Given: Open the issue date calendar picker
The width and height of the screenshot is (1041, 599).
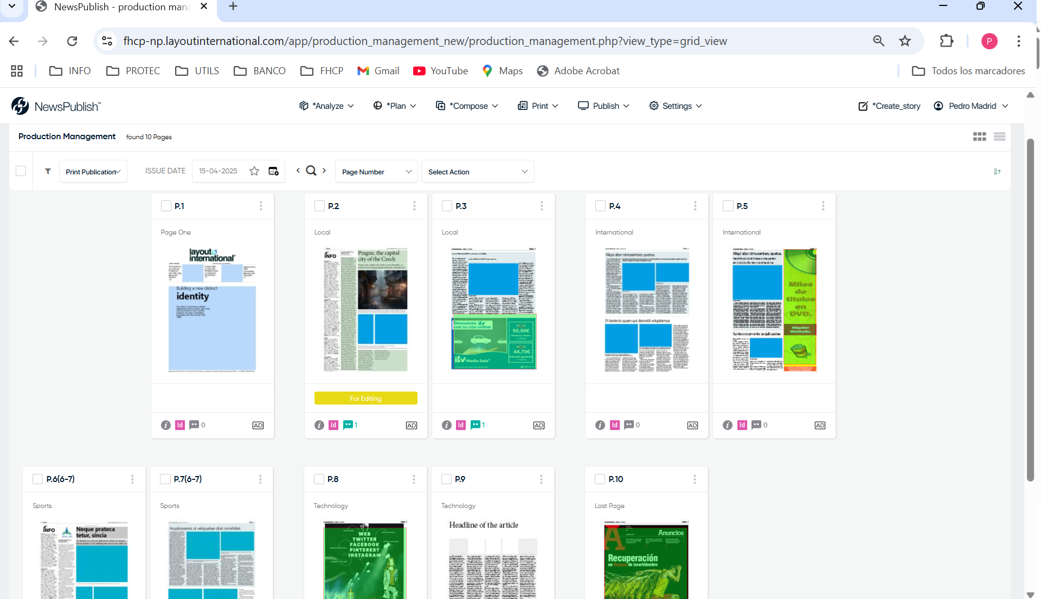Looking at the screenshot, I should pos(274,171).
